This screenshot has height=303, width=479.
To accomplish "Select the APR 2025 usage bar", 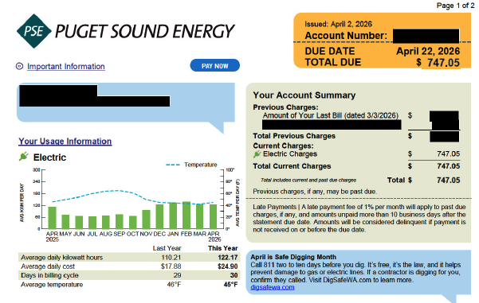I will 53,218.
